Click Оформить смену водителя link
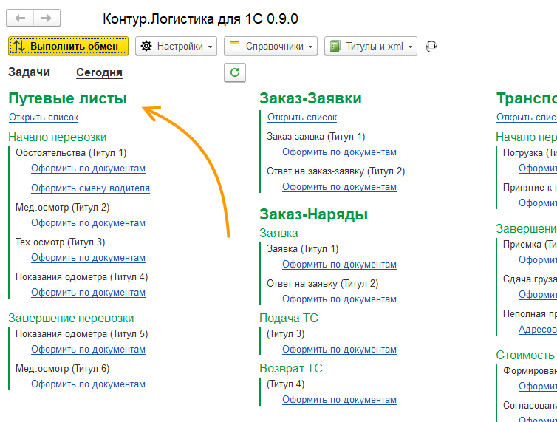The image size is (557, 422). pos(90,188)
